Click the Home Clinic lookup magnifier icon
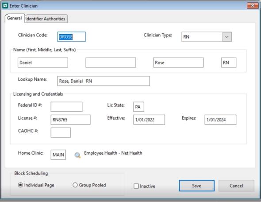The image size is (261, 202). click(77, 155)
